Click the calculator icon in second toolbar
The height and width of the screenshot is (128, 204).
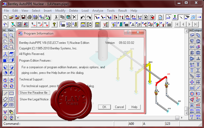[97, 24]
